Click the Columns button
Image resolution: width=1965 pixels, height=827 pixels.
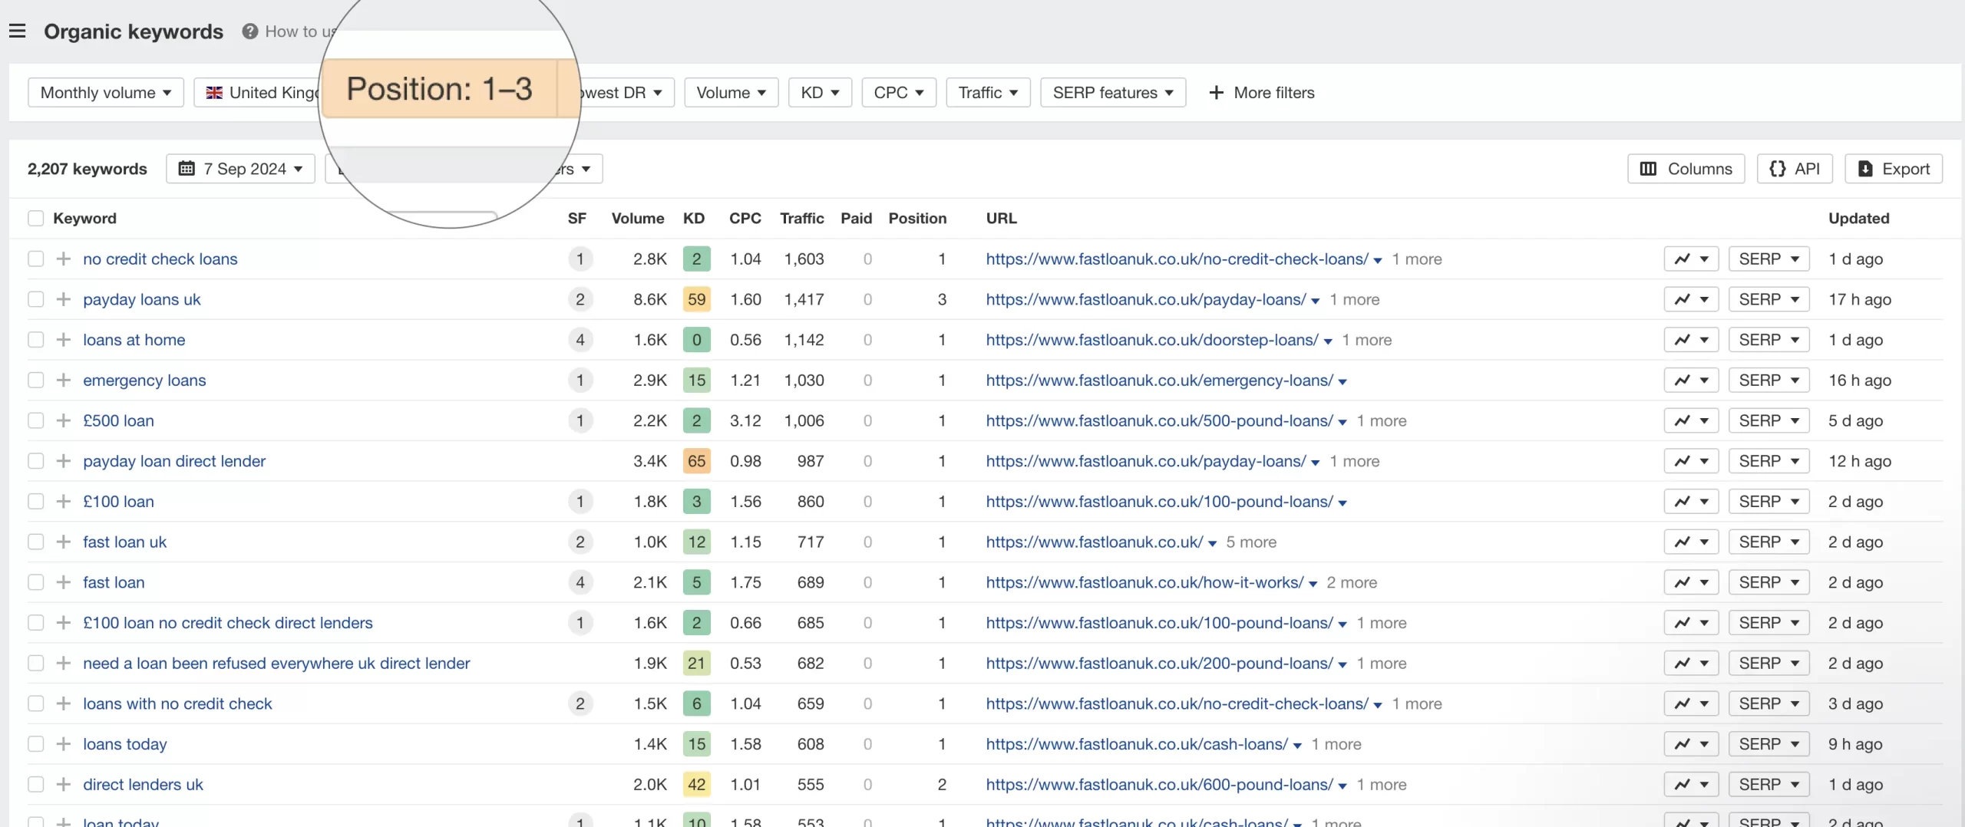click(1686, 169)
